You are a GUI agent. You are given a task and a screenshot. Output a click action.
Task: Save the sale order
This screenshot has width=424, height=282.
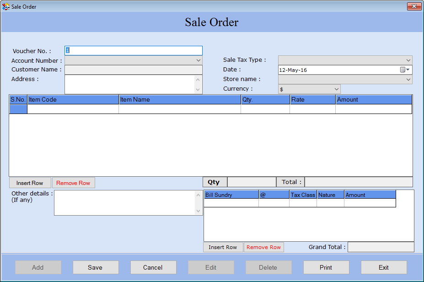[x=96, y=267]
